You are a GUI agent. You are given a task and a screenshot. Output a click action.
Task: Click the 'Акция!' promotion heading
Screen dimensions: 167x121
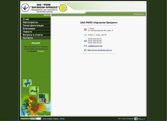coord(36,43)
